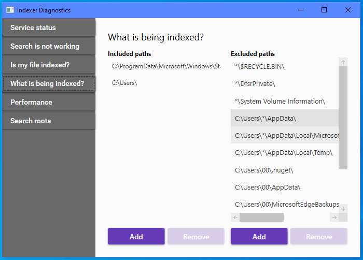Viewport: 363px width, 260px height.
Task: Click Add button under Included paths
Action: pyautogui.click(x=136, y=236)
